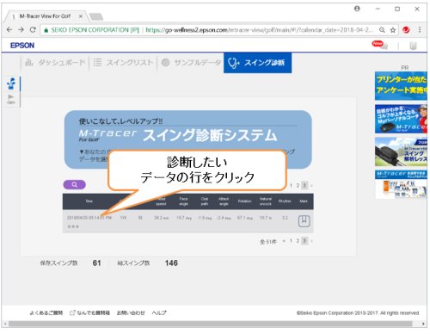The image size is (430, 334).
Task: Select the swing data row dated 2018/04/20
Action: point(188,221)
